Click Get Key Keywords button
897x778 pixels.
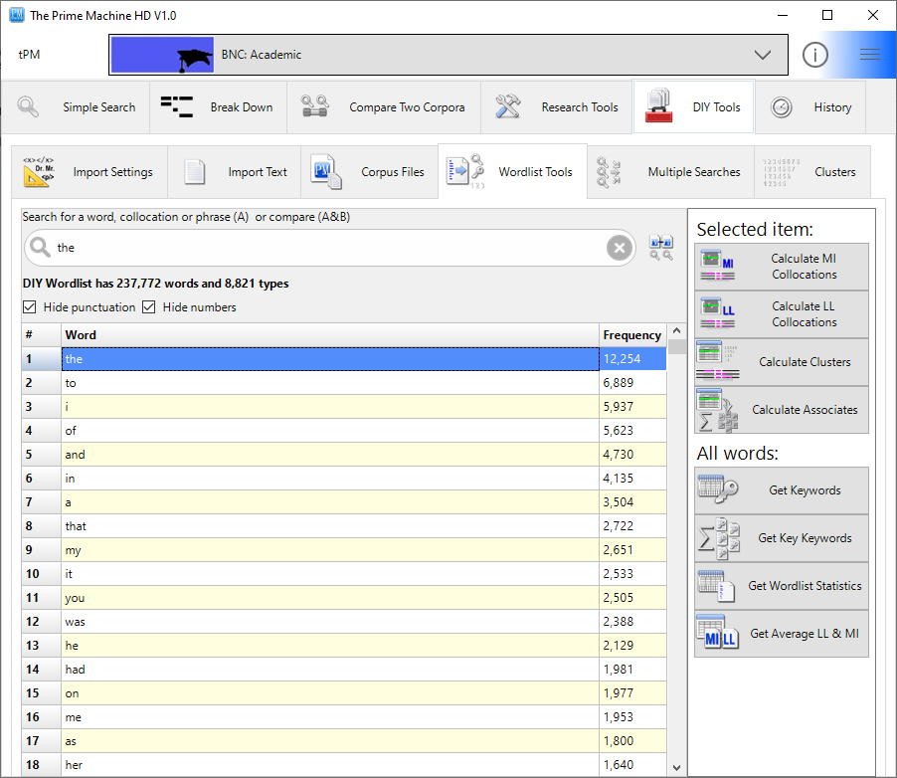[x=782, y=538]
